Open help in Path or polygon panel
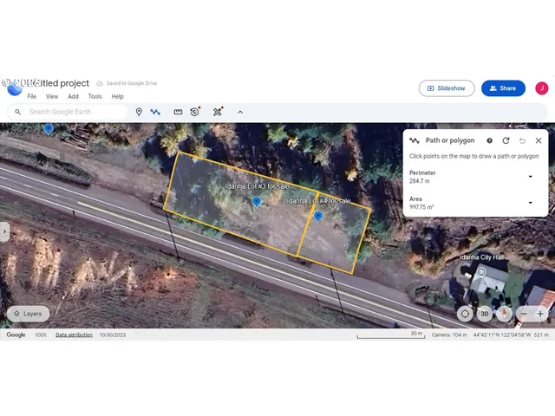The image size is (555, 416). tap(489, 140)
